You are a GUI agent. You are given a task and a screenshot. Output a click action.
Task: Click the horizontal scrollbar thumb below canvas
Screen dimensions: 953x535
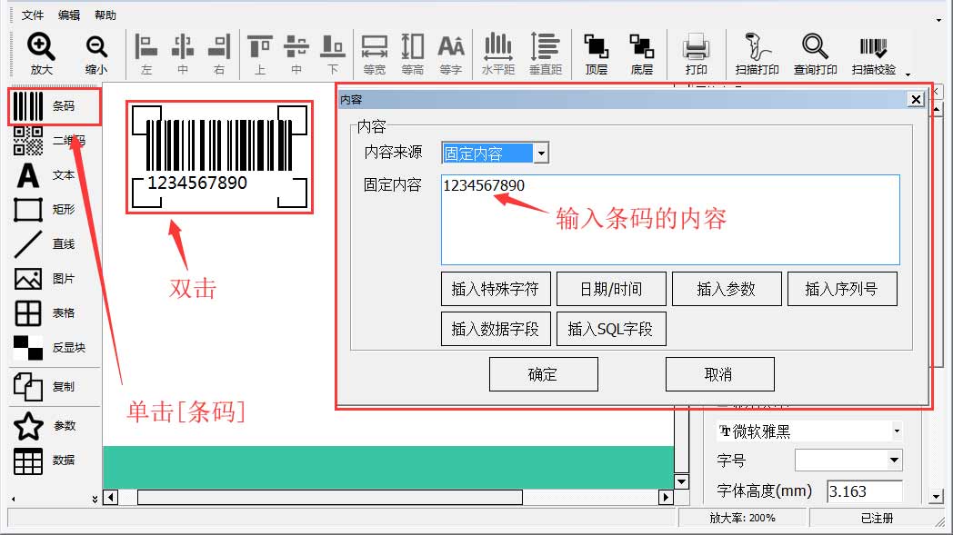329,498
